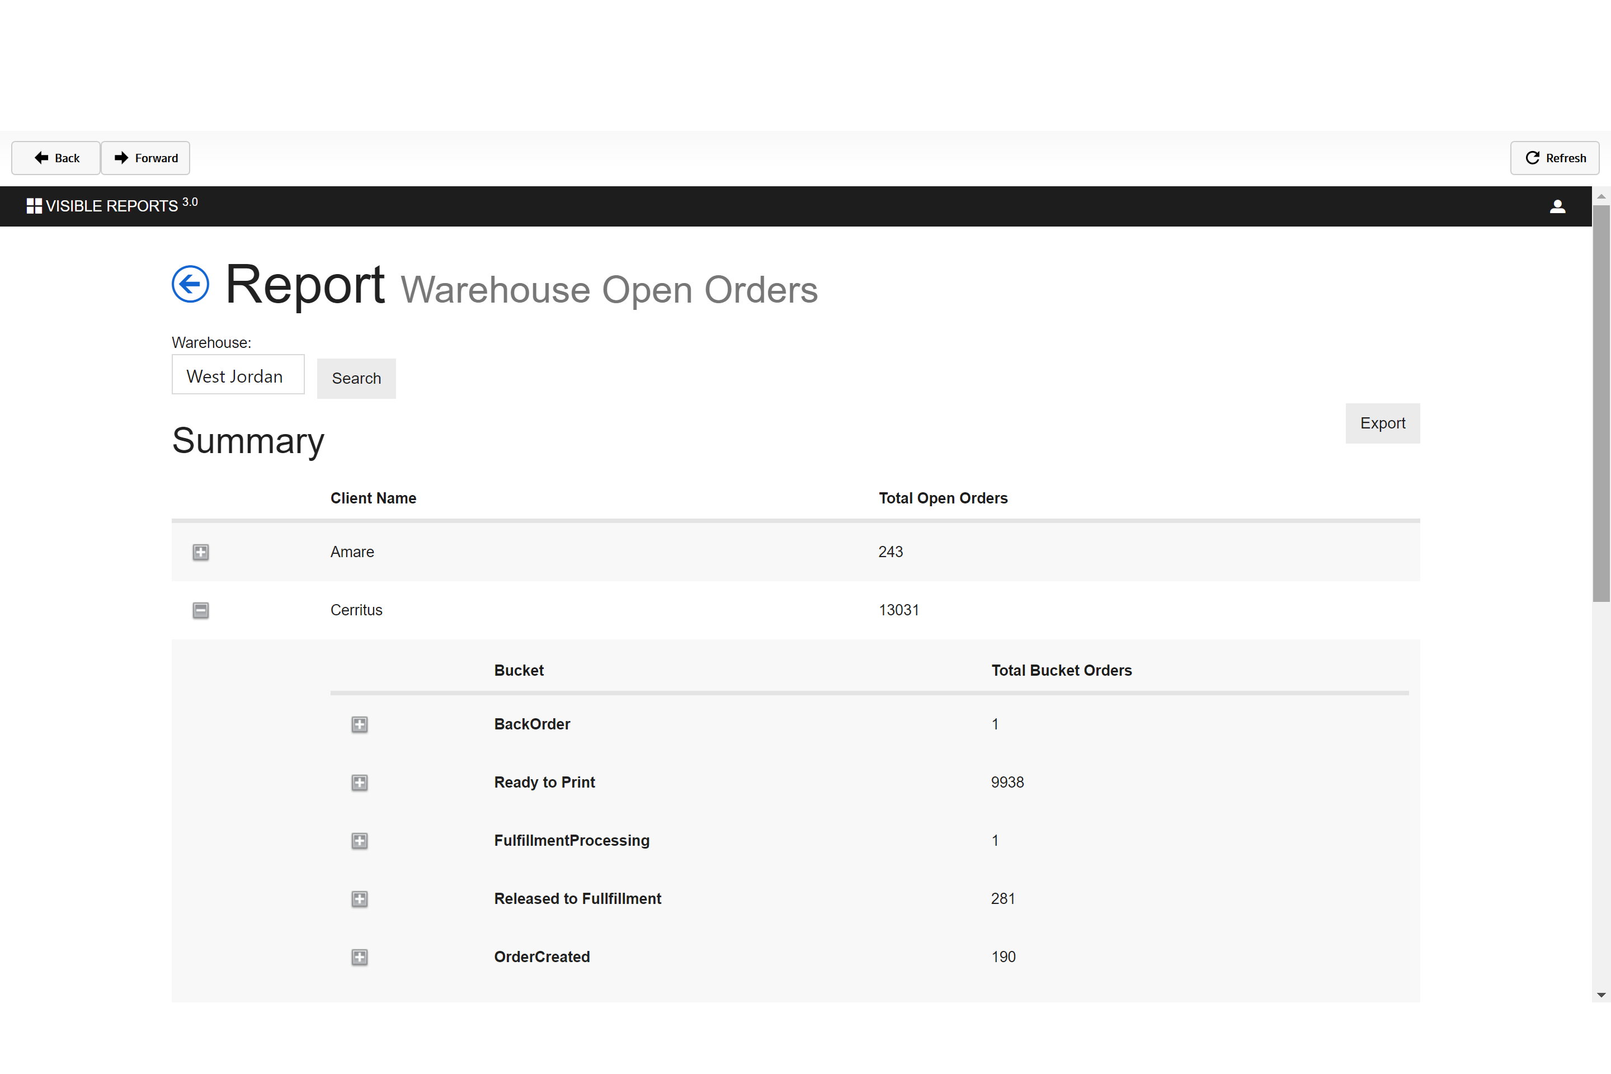Viewport: 1611px width, 1074px height.
Task: Click the Summary heading
Action: 248,441
